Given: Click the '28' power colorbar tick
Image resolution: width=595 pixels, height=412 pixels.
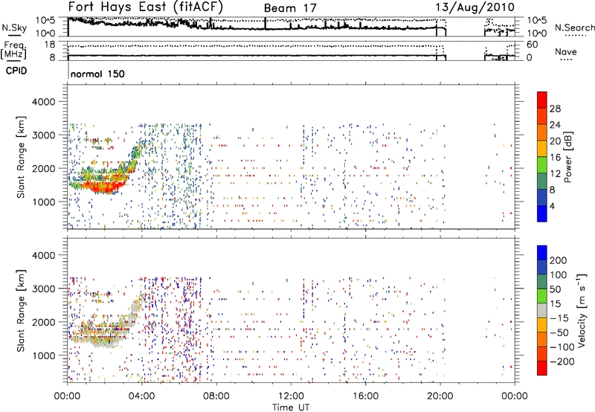Looking at the screenshot, I should (555, 109).
